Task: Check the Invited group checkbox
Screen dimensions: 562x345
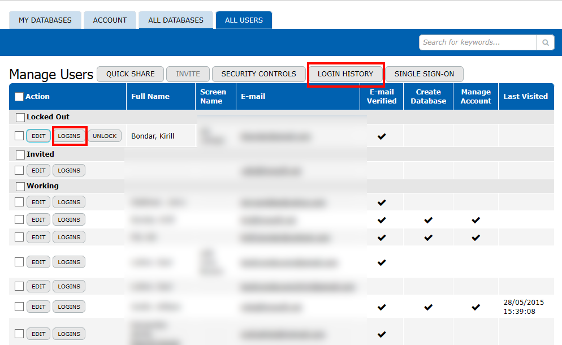Action: pyautogui.click(x=20, y=154)
